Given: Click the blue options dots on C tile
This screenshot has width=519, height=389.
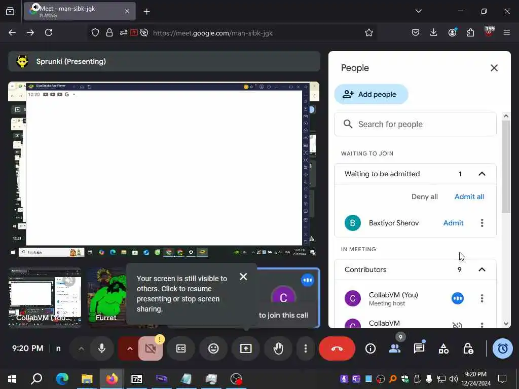Looking at the screenshot, I should (307, 280).
